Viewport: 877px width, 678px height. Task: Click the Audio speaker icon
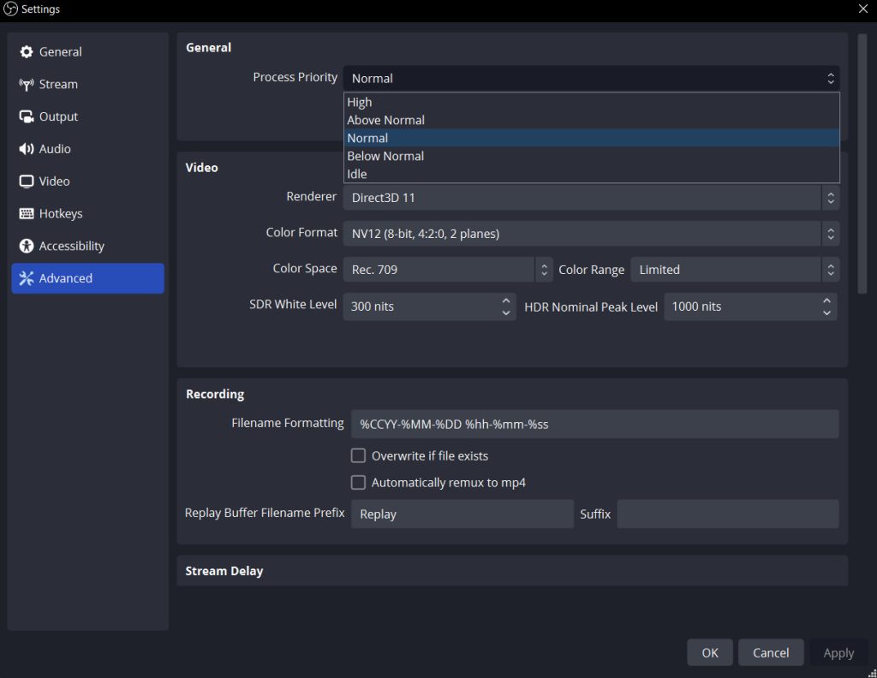pos(27,149)
